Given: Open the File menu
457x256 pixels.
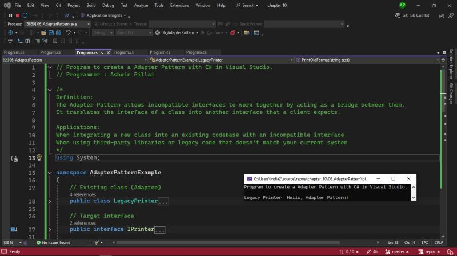Looking at the screenshot, I should [18, 5].
